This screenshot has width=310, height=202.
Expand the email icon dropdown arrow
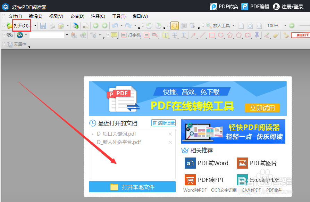pyautogui.click(x=68, y=25)
